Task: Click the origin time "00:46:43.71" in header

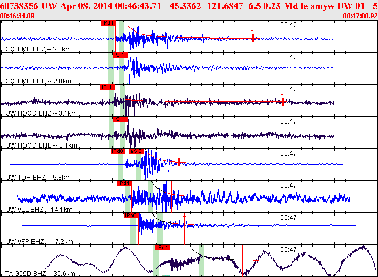Action: pos(138,6)
